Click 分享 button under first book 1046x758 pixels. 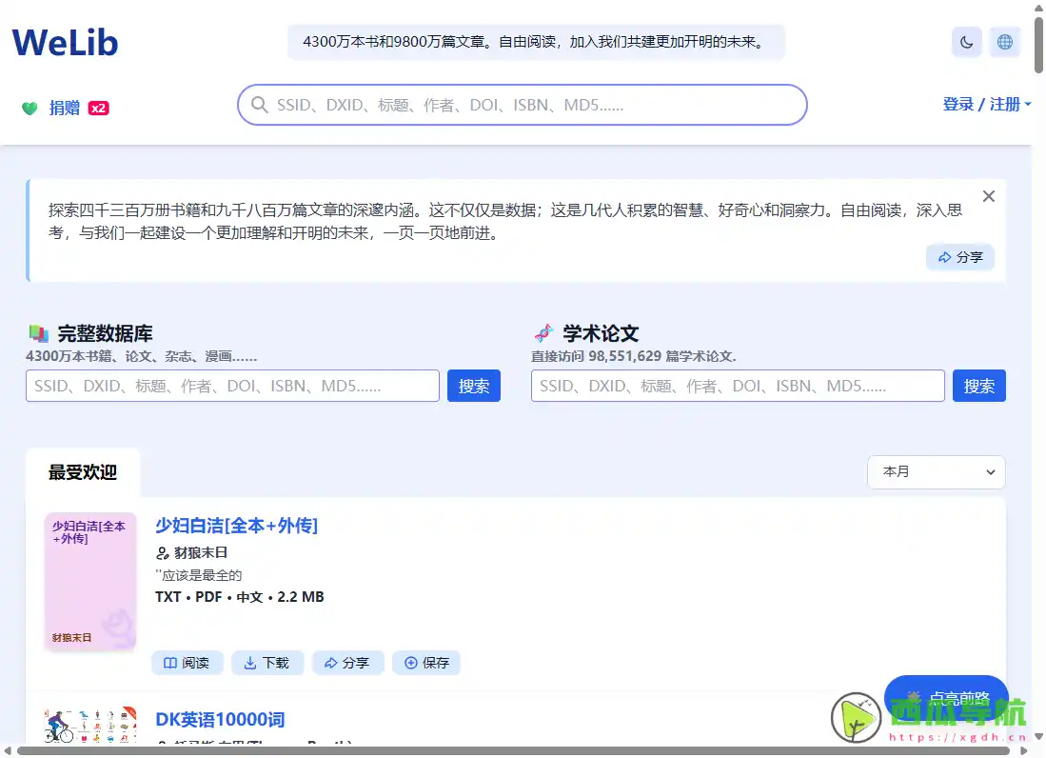tap(347, 663)
